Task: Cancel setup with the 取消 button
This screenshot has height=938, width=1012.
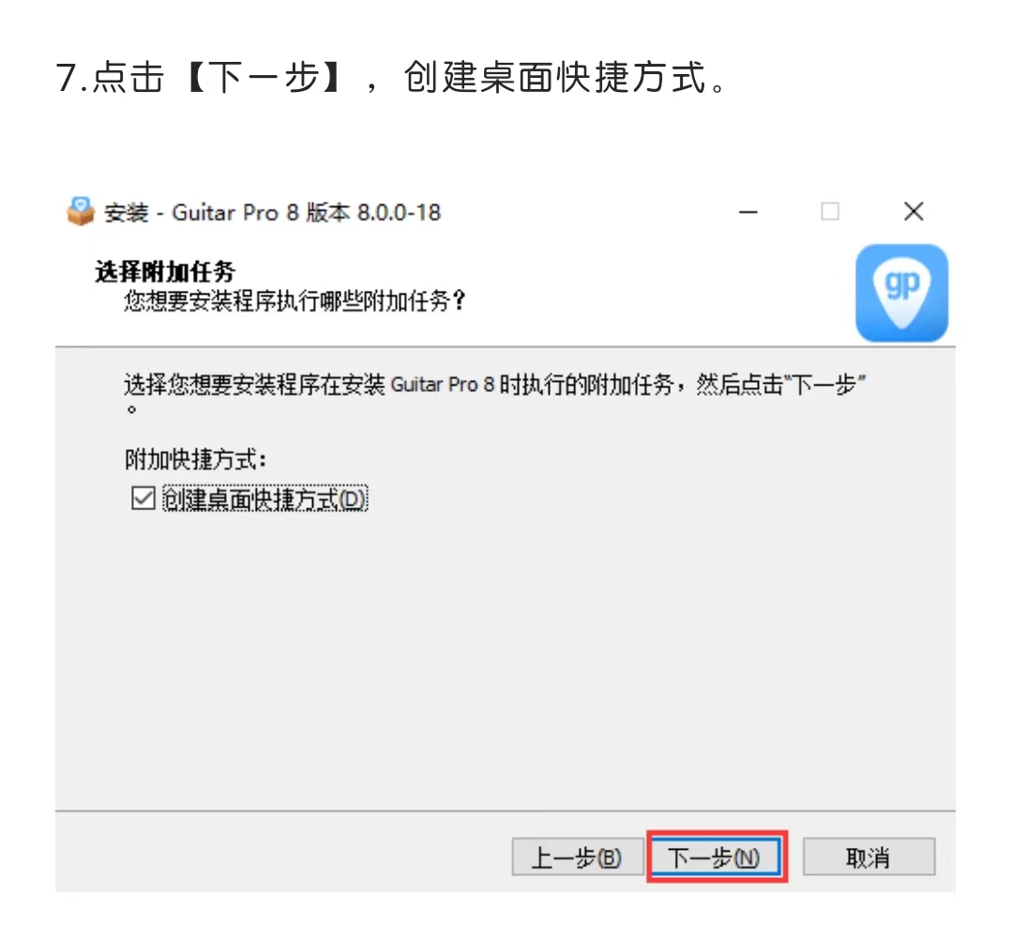Action: [869, 857]
